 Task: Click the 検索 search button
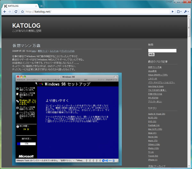click(151, 55)
